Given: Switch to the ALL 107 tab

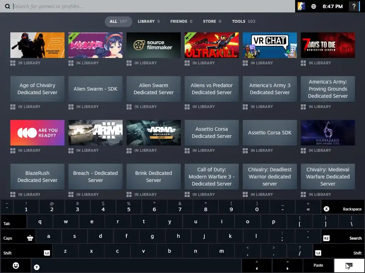Looking at the screenshot, I should tap(118, 21).
